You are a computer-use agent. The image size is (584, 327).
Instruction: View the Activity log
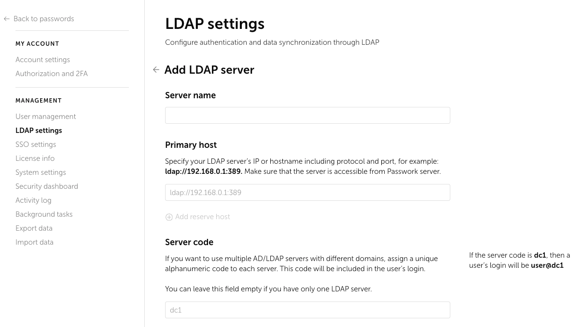coord(33,200)
